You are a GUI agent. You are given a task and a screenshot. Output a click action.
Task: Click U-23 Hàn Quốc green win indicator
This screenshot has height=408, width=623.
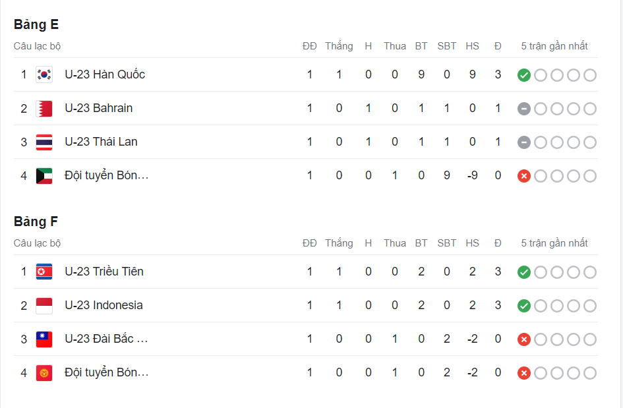(x=524, y=75)
